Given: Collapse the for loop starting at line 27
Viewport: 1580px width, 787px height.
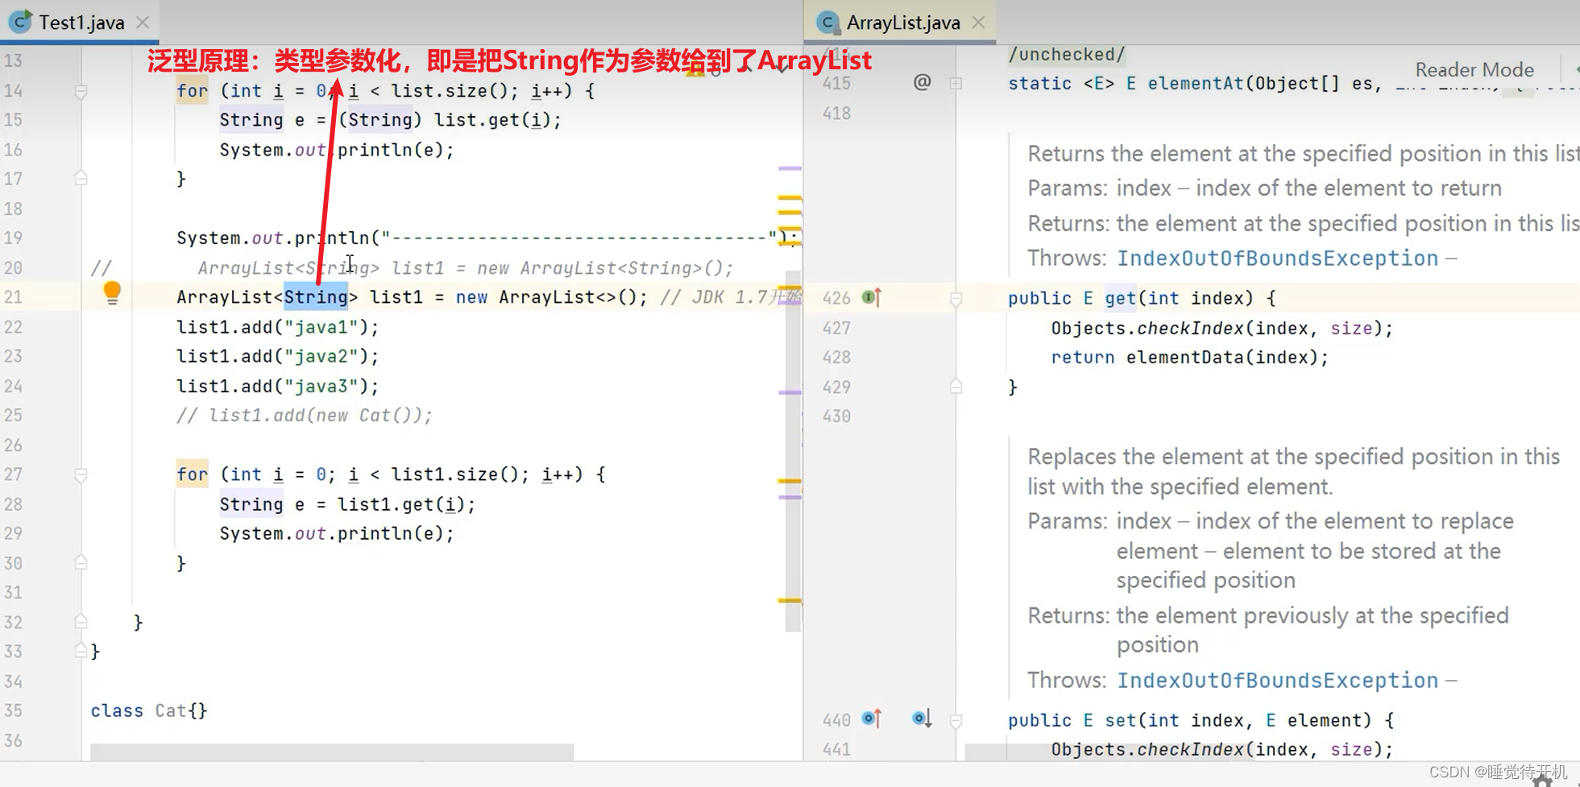Looking at the screenshot, I should [x=81, y=474].
